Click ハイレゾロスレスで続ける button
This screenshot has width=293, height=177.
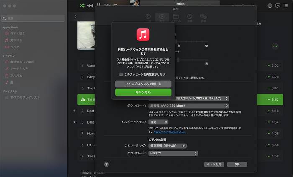(143, 84)
